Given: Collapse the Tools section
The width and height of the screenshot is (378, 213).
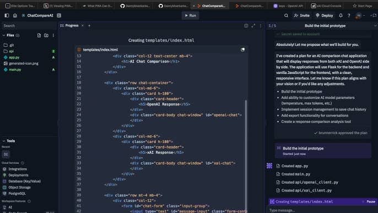Looking at the screenshot, I should [x=4, y=141].
